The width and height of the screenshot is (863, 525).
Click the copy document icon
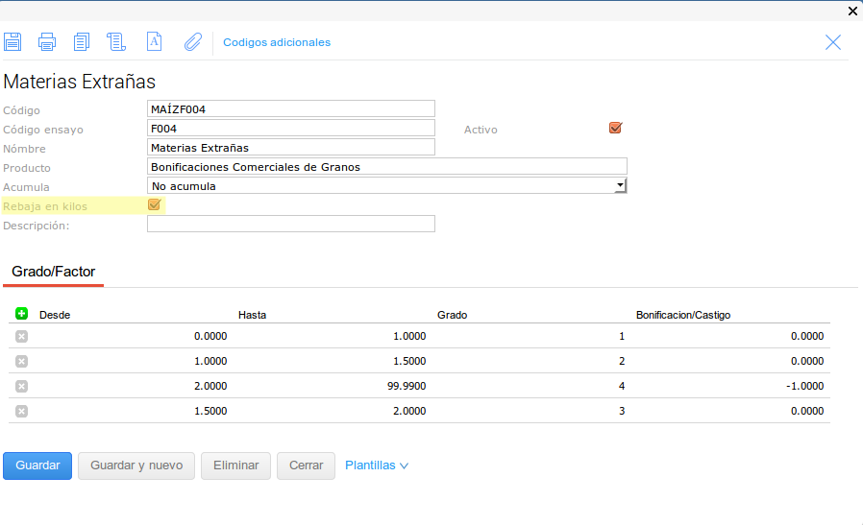pyautogui.click(x=82, y=42)
